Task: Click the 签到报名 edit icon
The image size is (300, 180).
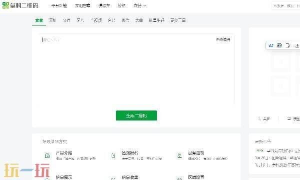Action: coord(113,155)
